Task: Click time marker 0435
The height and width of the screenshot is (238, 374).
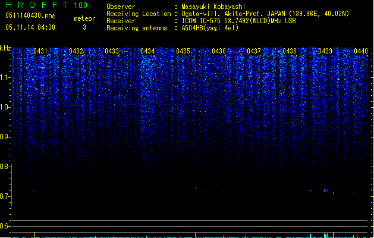Action: [183, 51]
